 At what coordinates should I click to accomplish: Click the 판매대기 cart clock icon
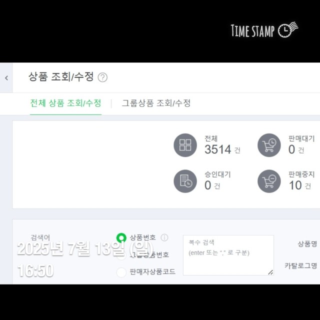[x=269, y=145]
